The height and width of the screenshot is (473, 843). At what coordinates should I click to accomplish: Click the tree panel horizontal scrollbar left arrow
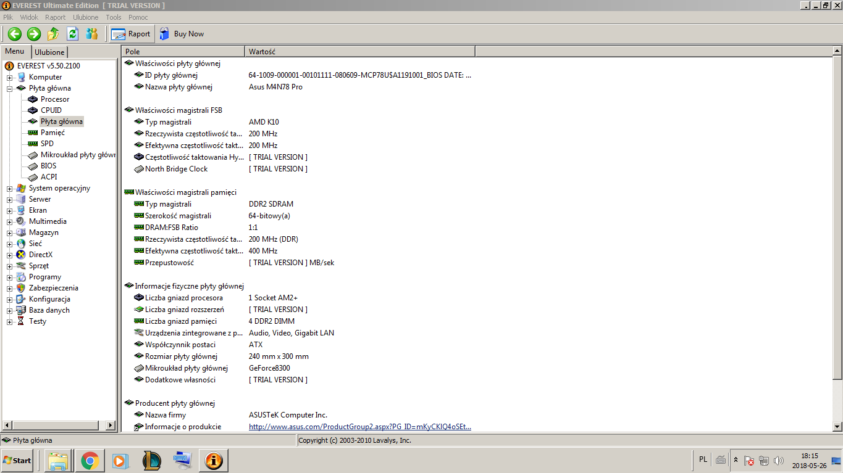[7, 426]
